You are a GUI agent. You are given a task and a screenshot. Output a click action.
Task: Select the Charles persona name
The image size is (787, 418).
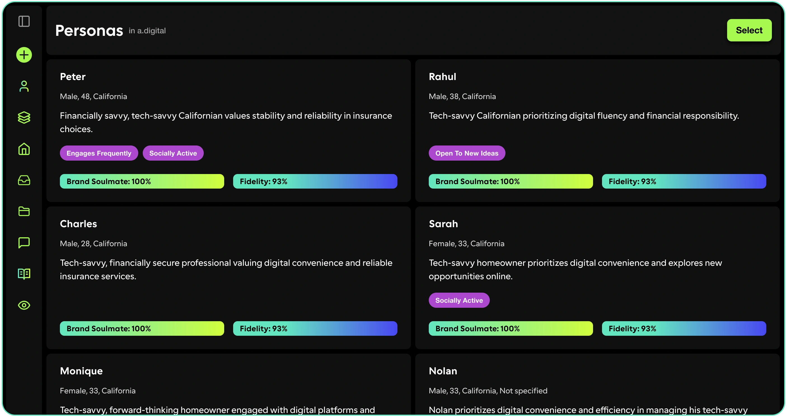click(78, 224)
